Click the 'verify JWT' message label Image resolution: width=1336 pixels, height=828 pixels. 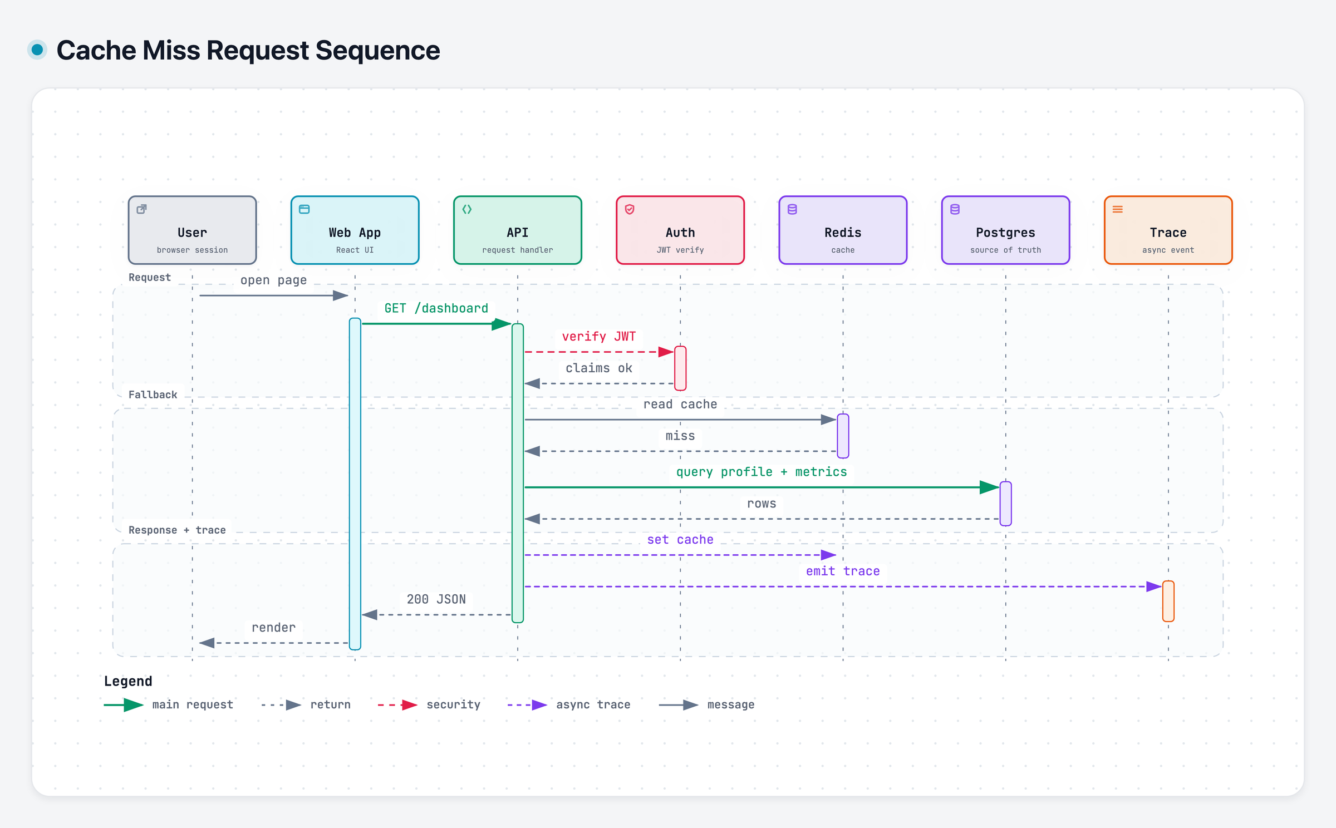pyautogui.click(x=598, y=337)
